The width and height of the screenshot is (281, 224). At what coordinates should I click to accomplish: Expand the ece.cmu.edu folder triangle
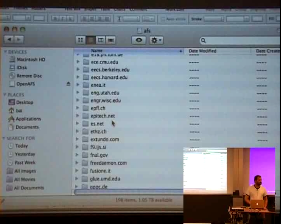78,61
